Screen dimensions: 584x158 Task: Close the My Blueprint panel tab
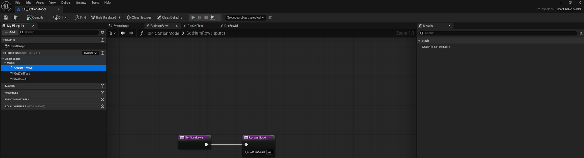pos(33,26)
